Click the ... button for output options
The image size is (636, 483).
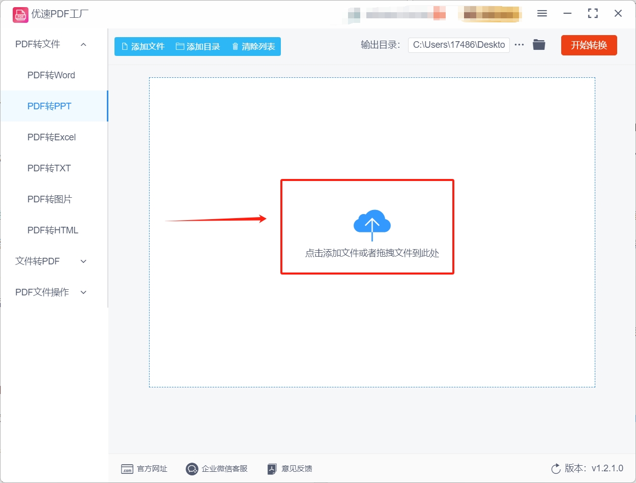click(x=519, y=45)
